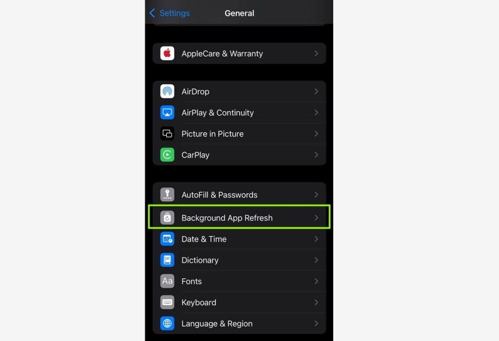Open the AirDrop row chevron
Image resolution: width=499 pixels, height=341 pixels.
click(316, 91)
